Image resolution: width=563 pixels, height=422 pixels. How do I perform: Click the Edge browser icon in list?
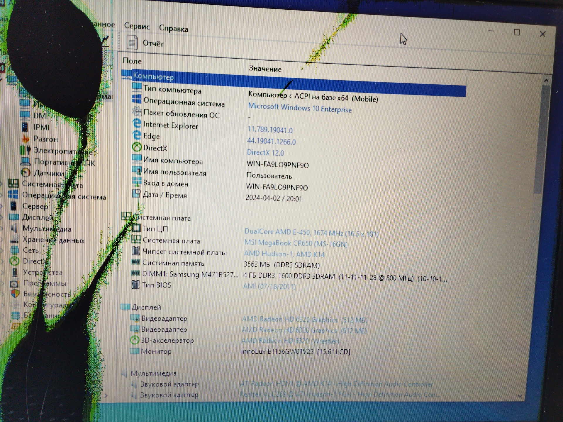pos(137,135)
